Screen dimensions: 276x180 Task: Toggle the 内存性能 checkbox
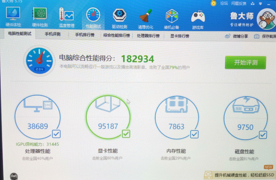click(194, 134)
